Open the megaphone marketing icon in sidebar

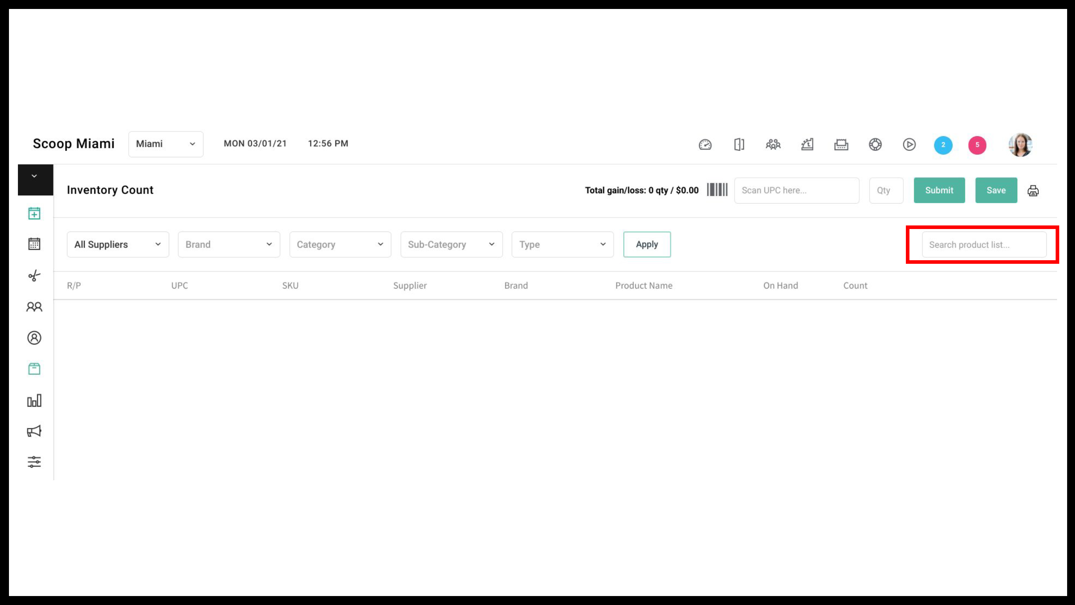tap(34, 431)
